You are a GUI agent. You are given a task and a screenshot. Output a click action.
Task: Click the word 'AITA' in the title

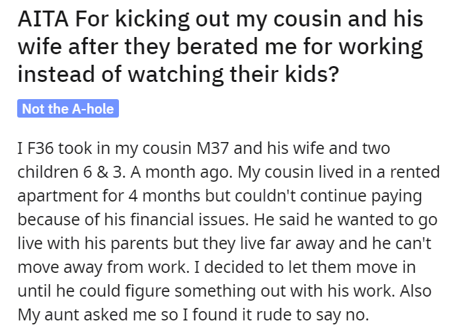click(43, 19)
